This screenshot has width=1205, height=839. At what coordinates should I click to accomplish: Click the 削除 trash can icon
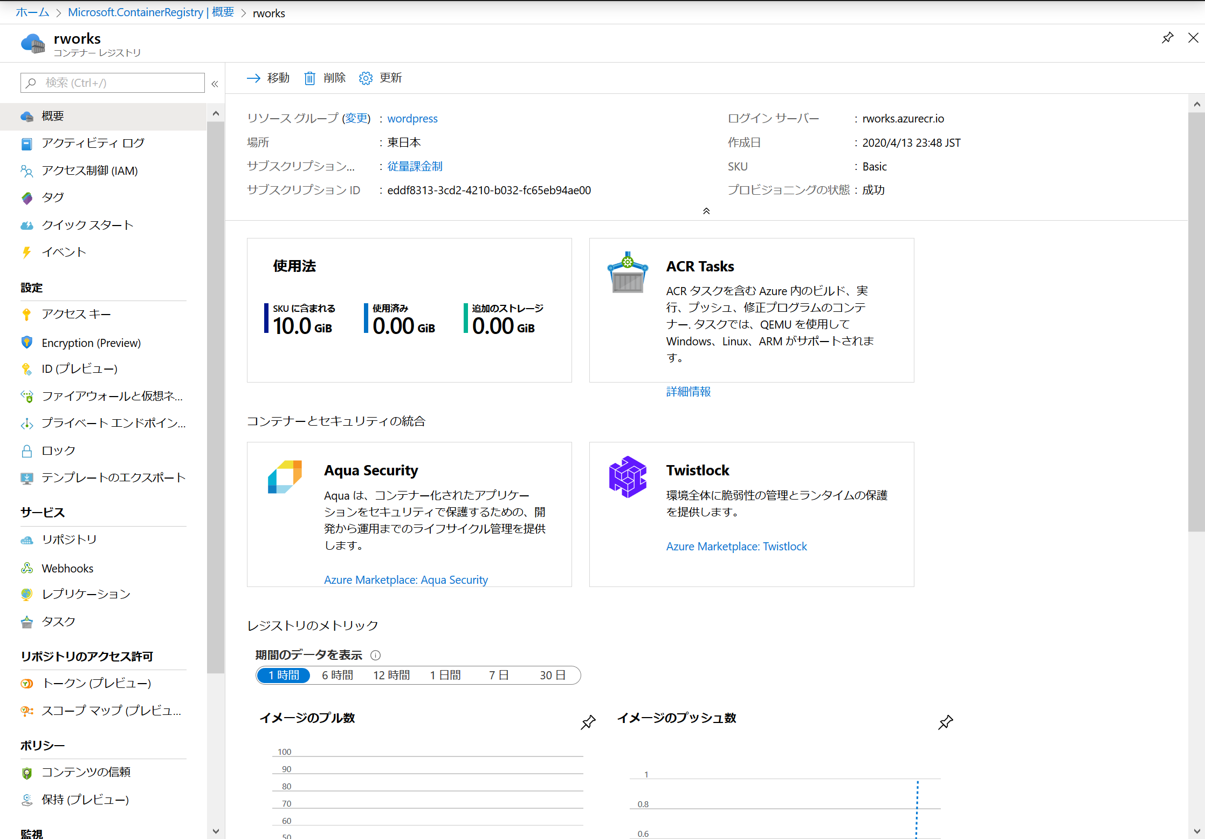(x=309, y=78)
